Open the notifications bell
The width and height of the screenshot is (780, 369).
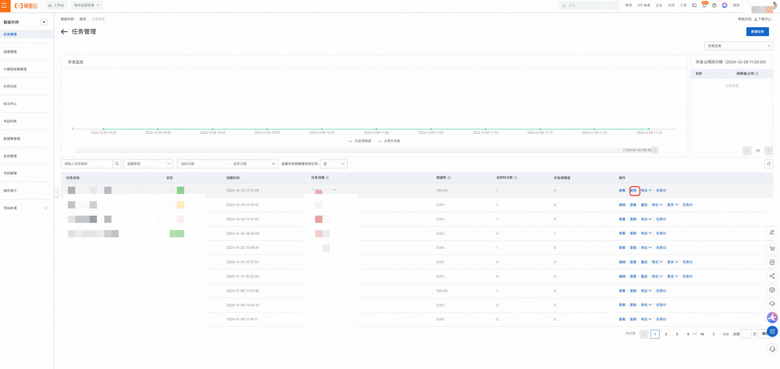click(704, 6)
